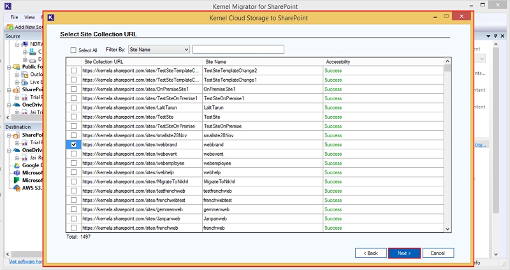Collapse the Destination SharePoint node

click(x=9, y=135)
